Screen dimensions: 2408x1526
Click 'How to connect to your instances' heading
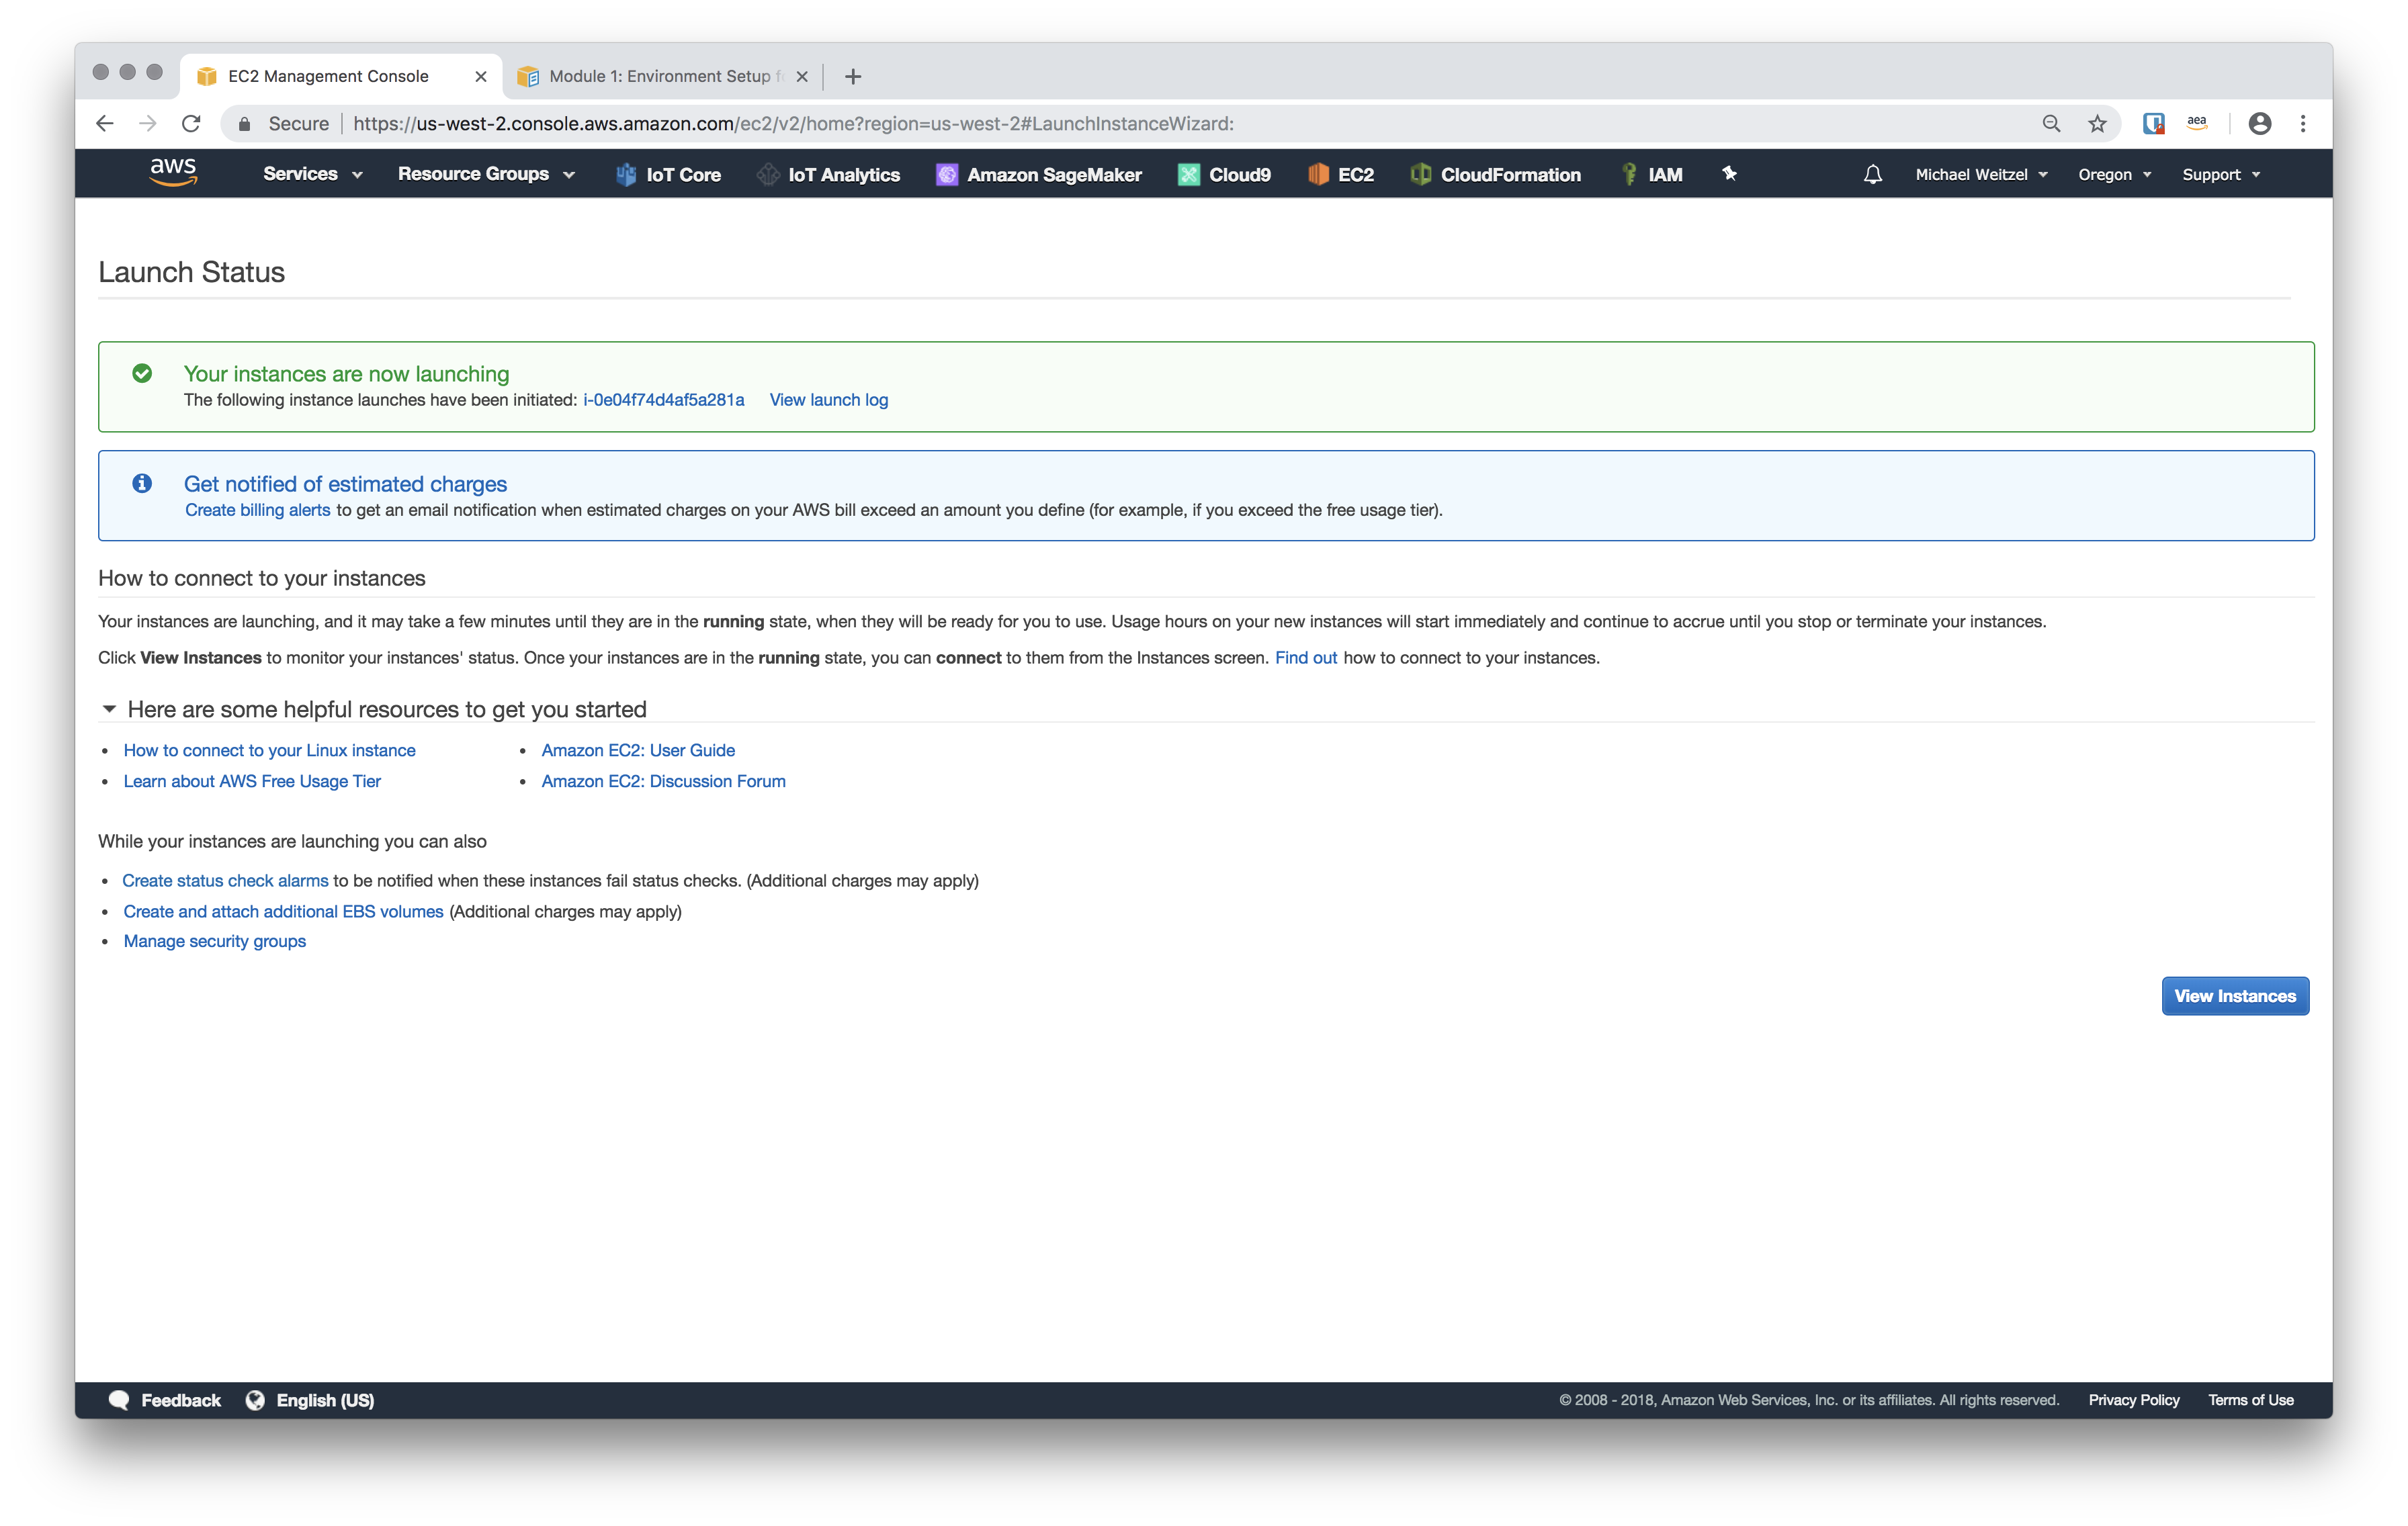[261, 578]
